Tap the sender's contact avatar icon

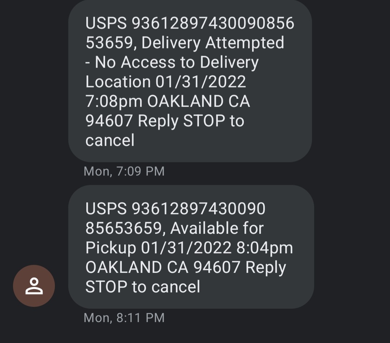pyautogui.click(x=34, y=286)
